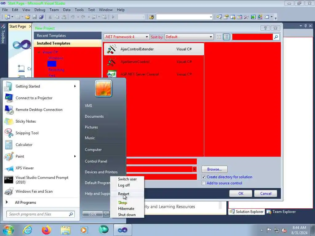Open the File menu
Viewport: 315px width, 236px height.
coord(5,10)
